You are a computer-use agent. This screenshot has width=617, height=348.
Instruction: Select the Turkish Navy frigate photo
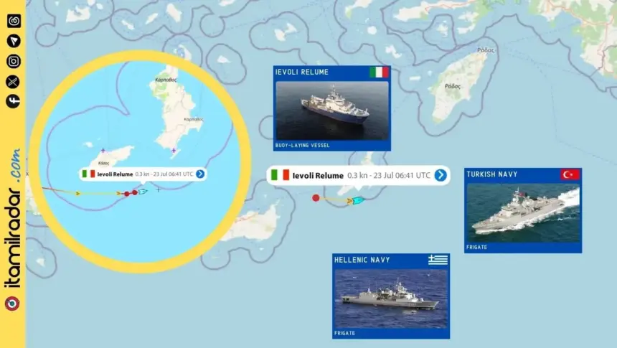coord(523,213)
